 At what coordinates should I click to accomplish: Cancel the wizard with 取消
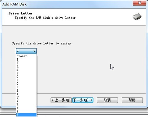[107, 100]
